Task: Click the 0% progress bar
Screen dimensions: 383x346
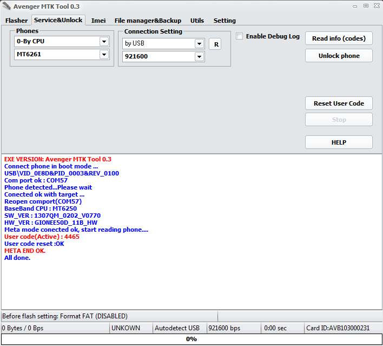Action: point(191,339)
